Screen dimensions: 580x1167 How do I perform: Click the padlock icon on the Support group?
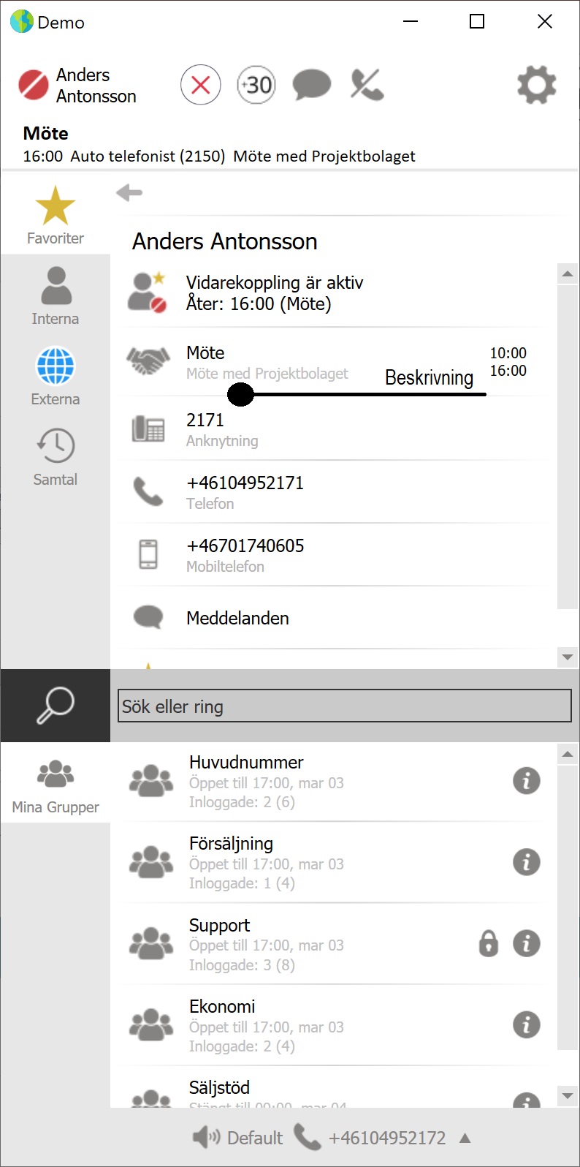point(489,943)
